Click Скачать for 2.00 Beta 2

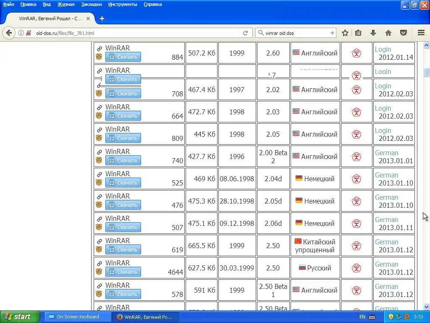123,160
